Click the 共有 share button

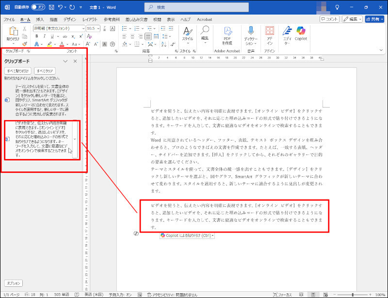[374, 19]
